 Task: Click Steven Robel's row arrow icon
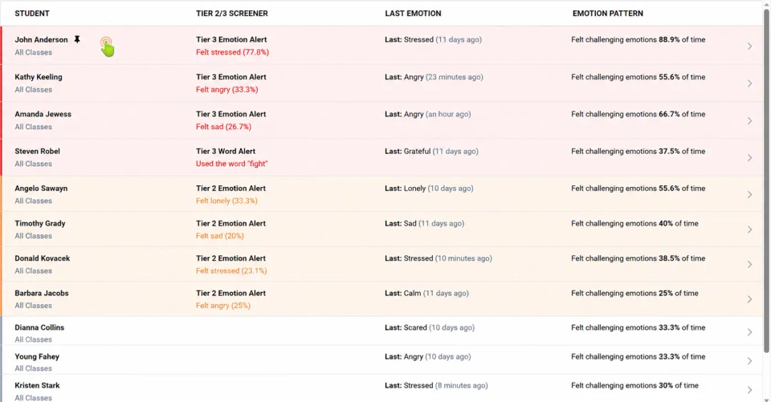749,158
